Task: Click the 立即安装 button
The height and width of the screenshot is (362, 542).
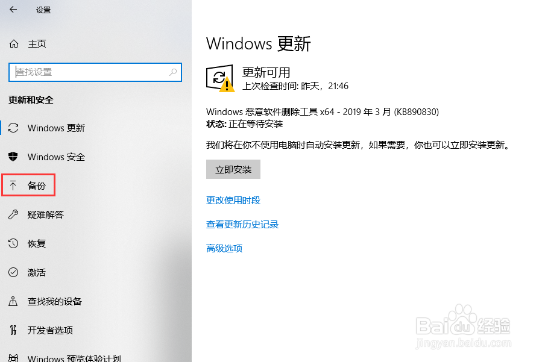Action: coord(233,169)
